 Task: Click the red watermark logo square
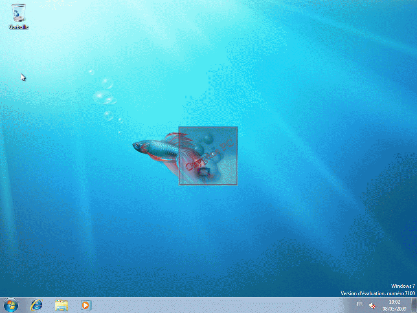(208, 156)
